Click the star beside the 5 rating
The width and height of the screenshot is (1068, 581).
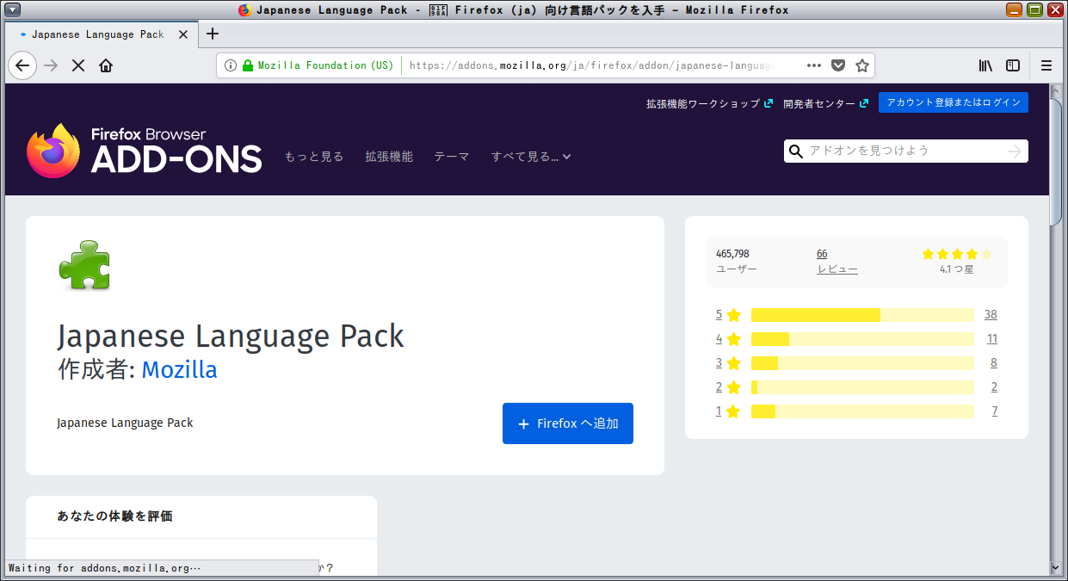733,315
